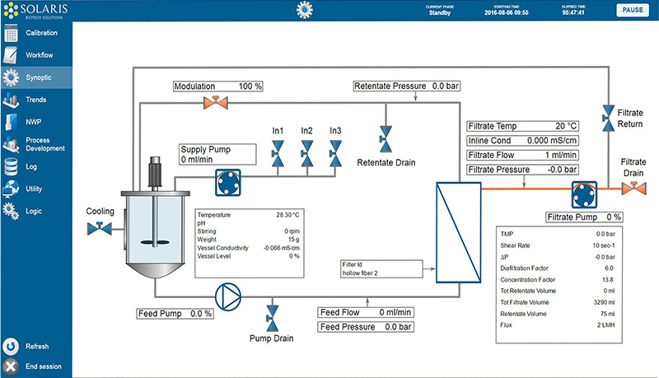Open the NWP section
The height and width of the screenshot is (378, 659).
[36, 122]
